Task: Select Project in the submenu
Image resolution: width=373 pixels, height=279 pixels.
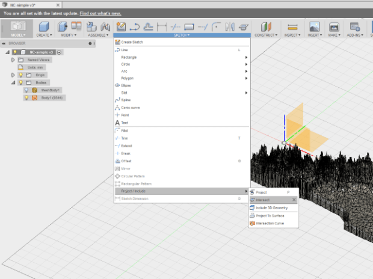Action: point(273,192)
